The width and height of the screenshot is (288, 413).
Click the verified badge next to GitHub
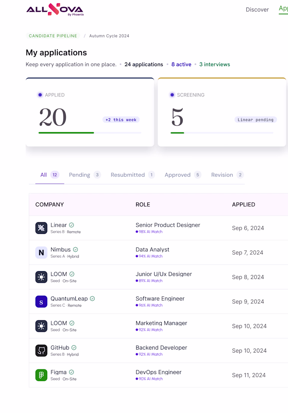[x=74, y=347]
